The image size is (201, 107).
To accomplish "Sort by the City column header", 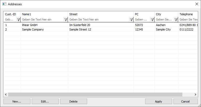I will 166,14.
